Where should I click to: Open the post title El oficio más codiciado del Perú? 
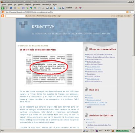[38, 50]
